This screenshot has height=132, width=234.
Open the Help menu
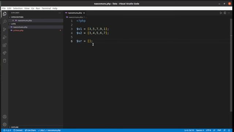pos(55,8)
